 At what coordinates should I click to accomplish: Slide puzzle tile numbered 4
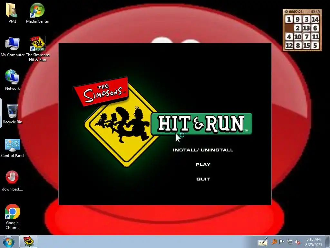[289, 37]
